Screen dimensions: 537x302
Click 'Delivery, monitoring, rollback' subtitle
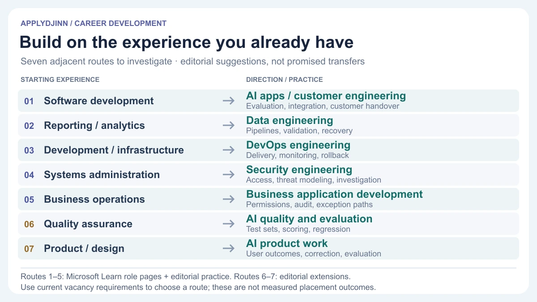coord(298,156)
